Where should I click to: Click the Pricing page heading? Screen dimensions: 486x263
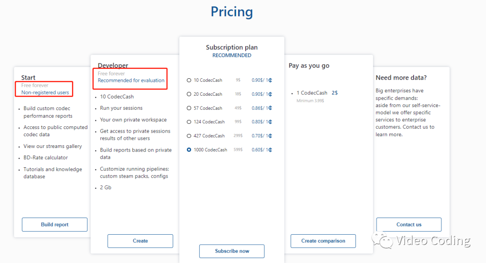(232, 12)
